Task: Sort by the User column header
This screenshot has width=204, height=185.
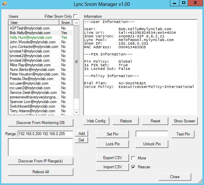Action: pyautogui.click(x=34, y=23)
